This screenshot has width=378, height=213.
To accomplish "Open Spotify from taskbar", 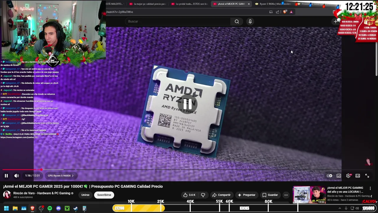I will pyautogui.click(x=50, y=208).
